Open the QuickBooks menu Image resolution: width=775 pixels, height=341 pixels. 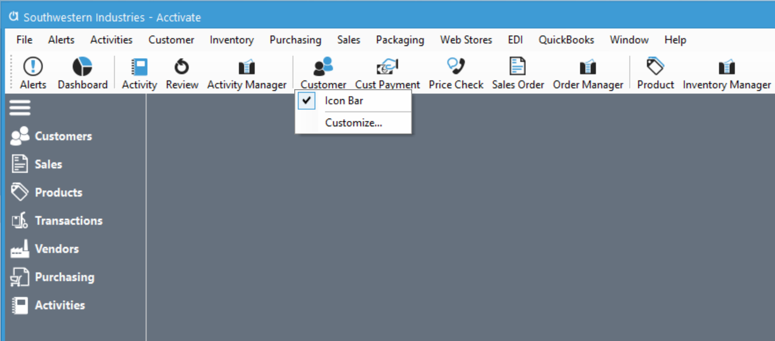[566, 39]
